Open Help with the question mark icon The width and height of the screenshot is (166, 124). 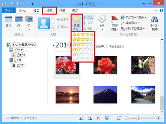point(161,11)
